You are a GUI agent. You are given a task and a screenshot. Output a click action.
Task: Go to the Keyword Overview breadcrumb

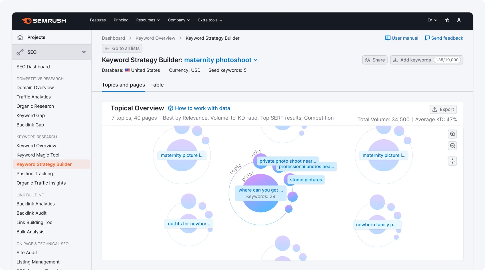[x=155, y=38]
